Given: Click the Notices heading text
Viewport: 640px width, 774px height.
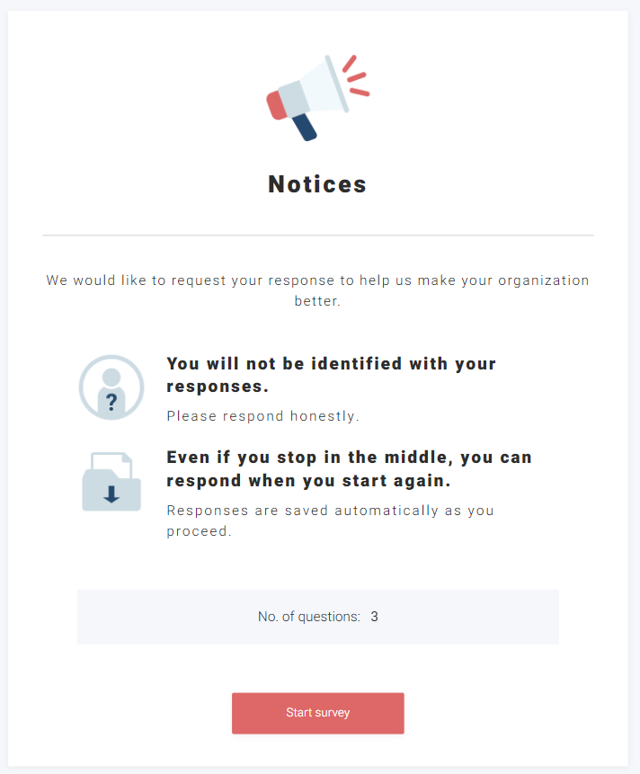Looking at the screenshot, I should click(x=316, y=184).
